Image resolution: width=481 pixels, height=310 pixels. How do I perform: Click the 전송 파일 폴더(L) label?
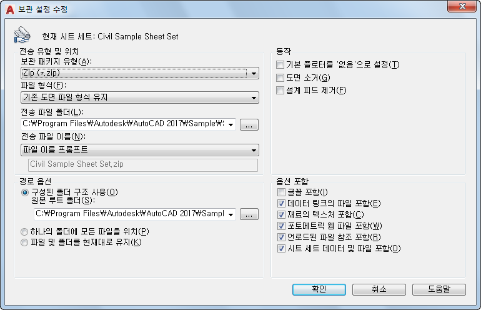tap(52, 112)
